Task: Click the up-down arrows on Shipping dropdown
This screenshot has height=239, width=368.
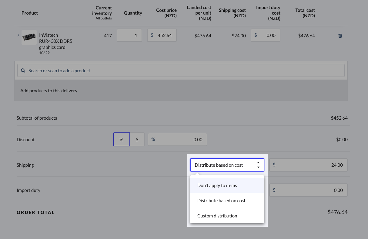Action: pos(258,165)
